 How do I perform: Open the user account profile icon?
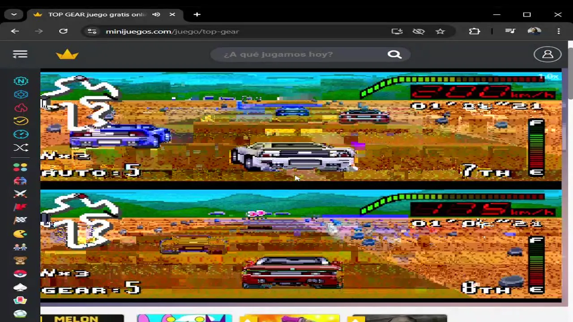(547, 54)
